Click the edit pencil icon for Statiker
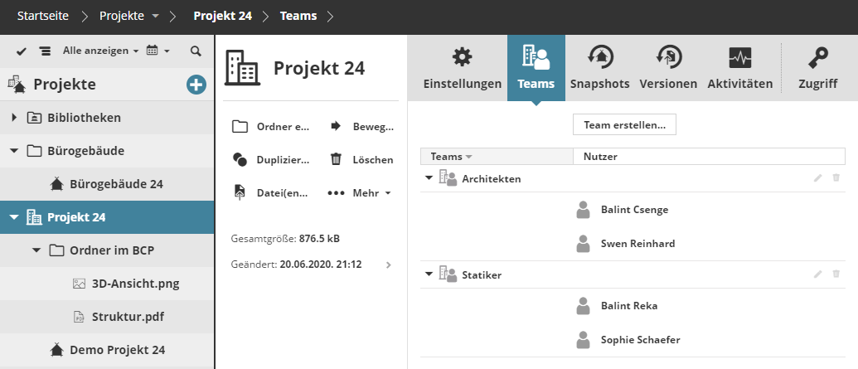Viewport: 858px width, 369px height. tap(818, 274)
